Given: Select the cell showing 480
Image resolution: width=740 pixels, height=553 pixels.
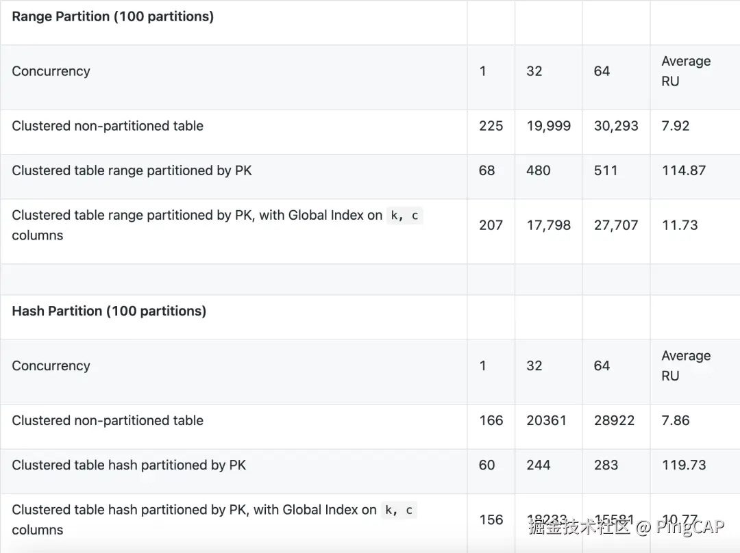Looking at the screenshot, I should 538,170.
